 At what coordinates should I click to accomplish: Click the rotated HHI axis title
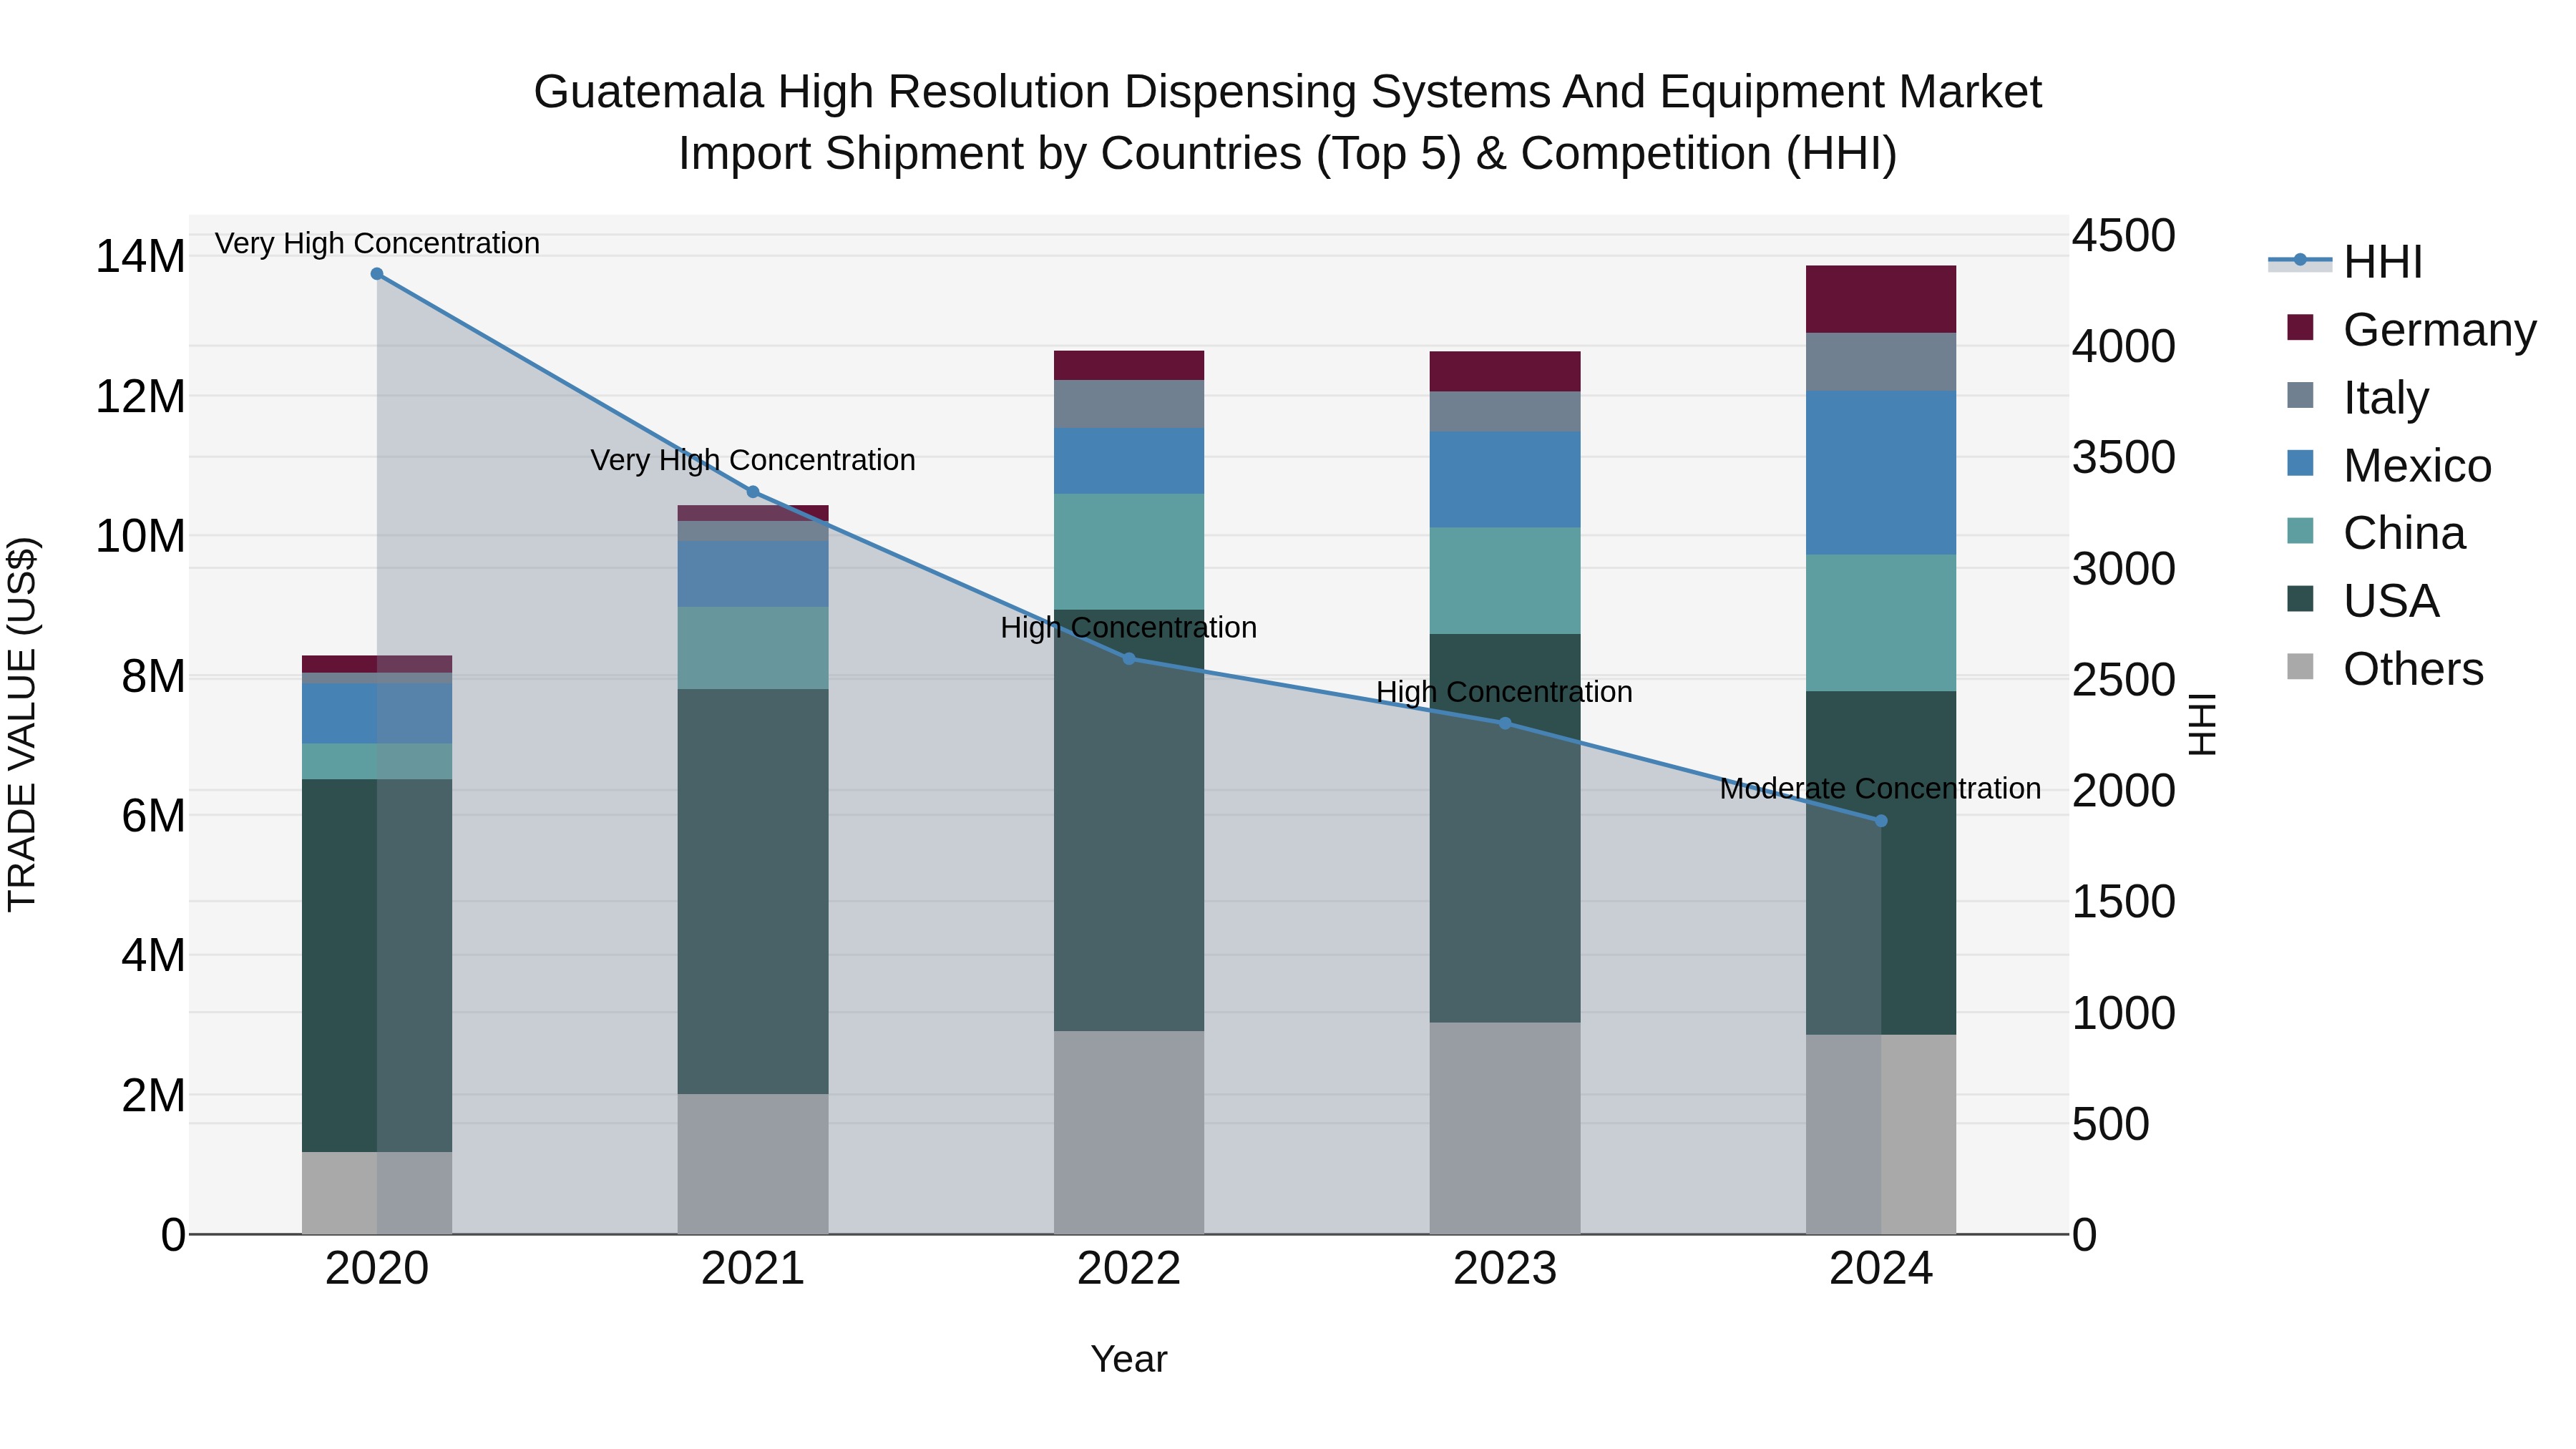[x=2203, y=724]
